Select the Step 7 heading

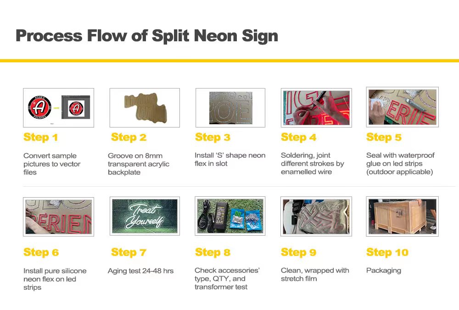[x=129, y=252]
